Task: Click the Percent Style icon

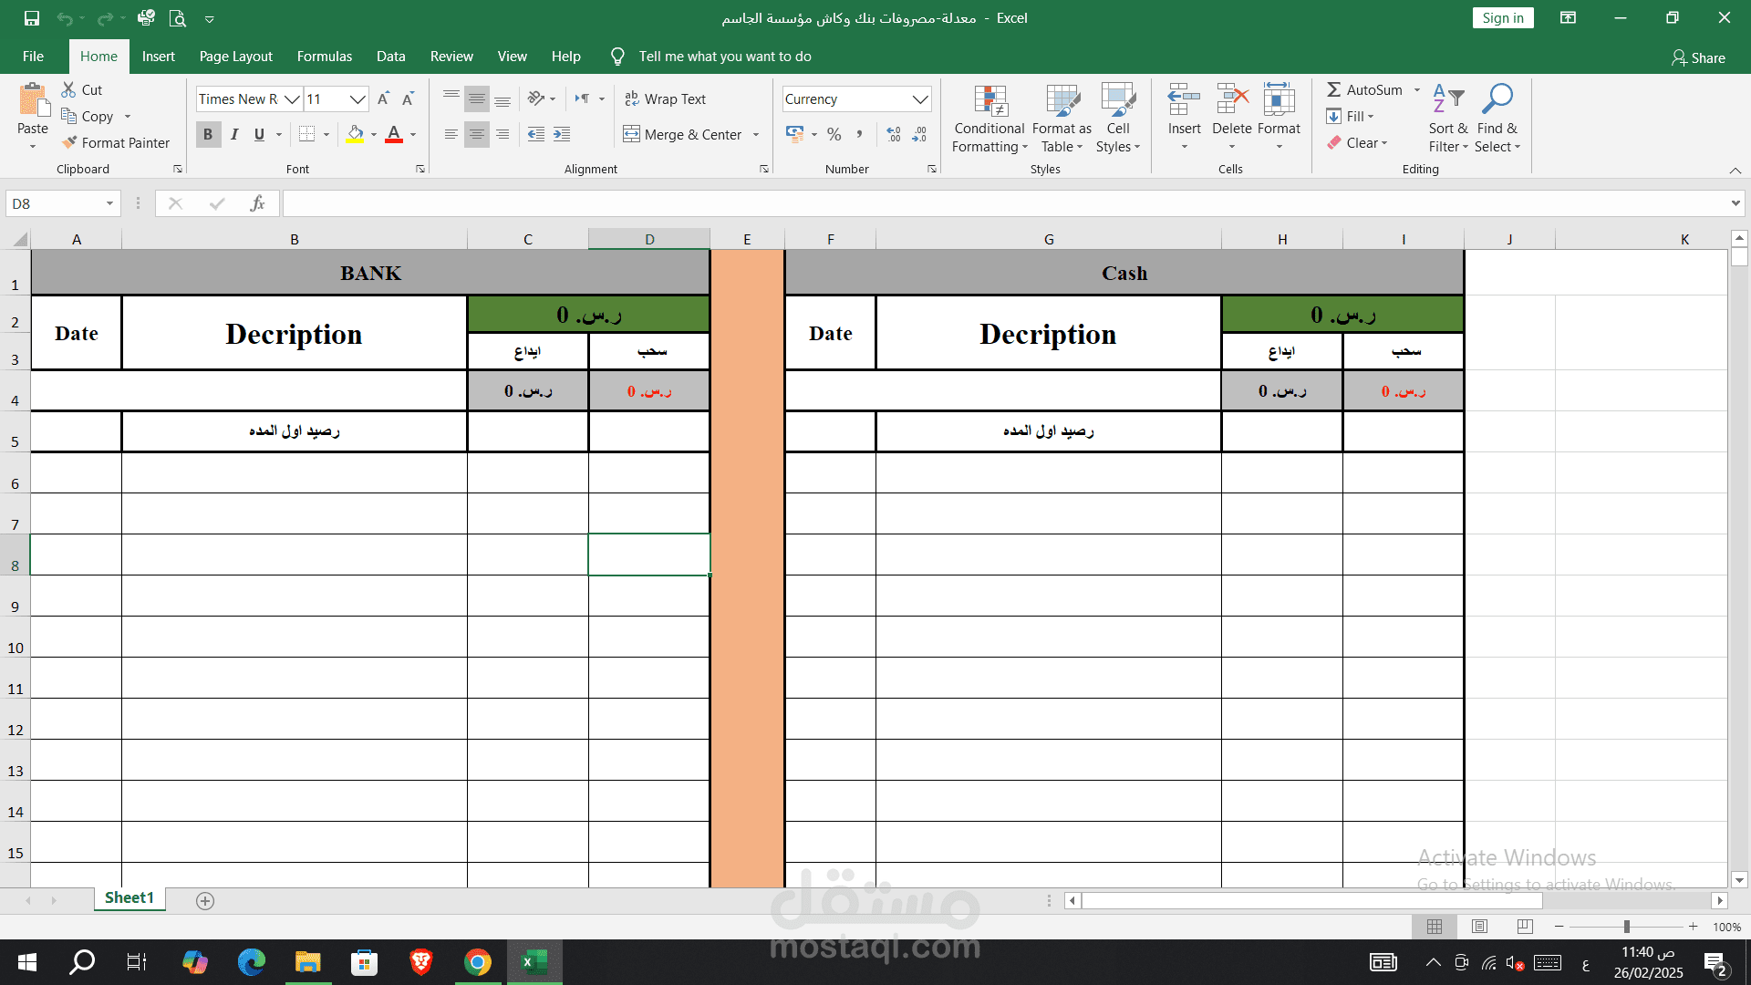Action: [834, 134]
